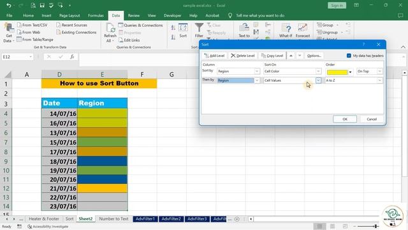
Task: Click Sort Z to A descending icon
Action: [173, 37]
